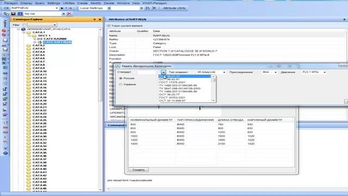Open the Присоединение dropdown

276,72
